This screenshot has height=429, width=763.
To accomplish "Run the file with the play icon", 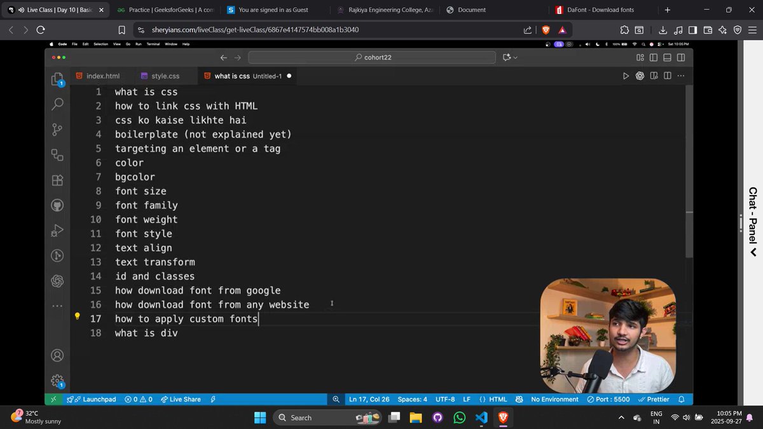I will (626, 76).
